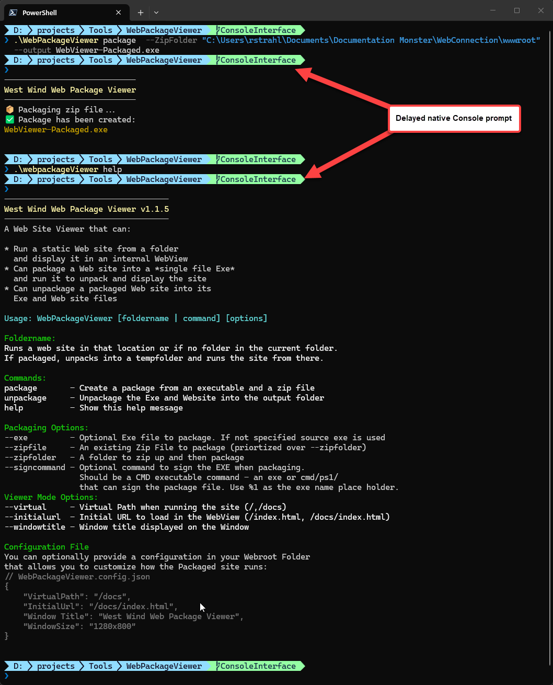Click the green "Foldername:" heading
The height and width of the screenshot is (685, 553).
[x=30, y=338]
